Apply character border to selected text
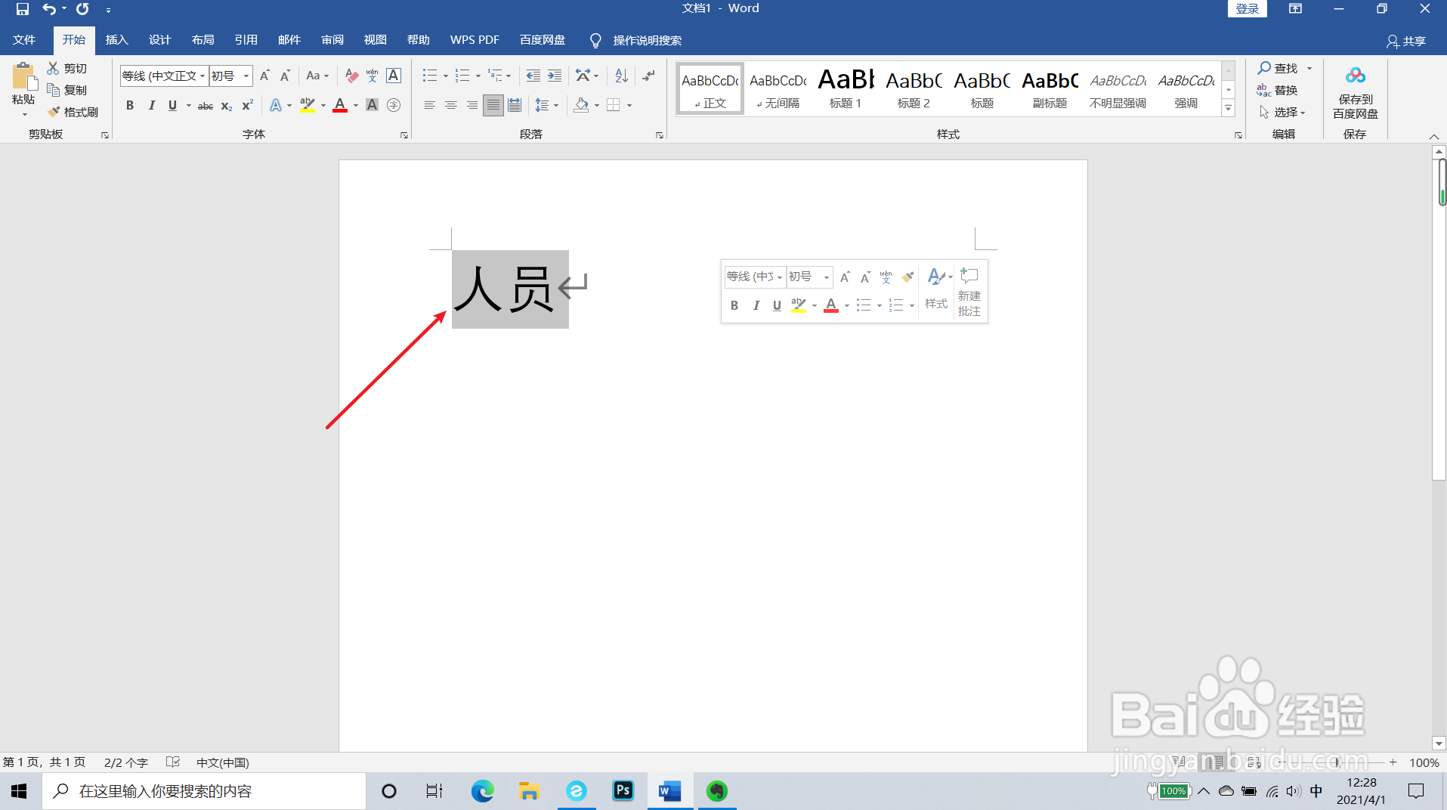 (x=393, y=75)
